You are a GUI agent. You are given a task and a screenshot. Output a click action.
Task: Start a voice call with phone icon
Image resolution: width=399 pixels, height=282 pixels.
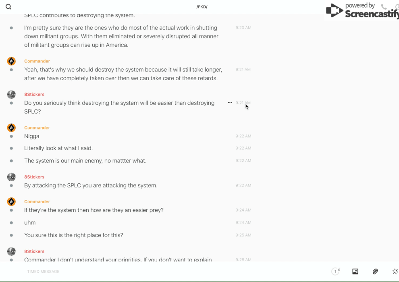tap(384, 7)
